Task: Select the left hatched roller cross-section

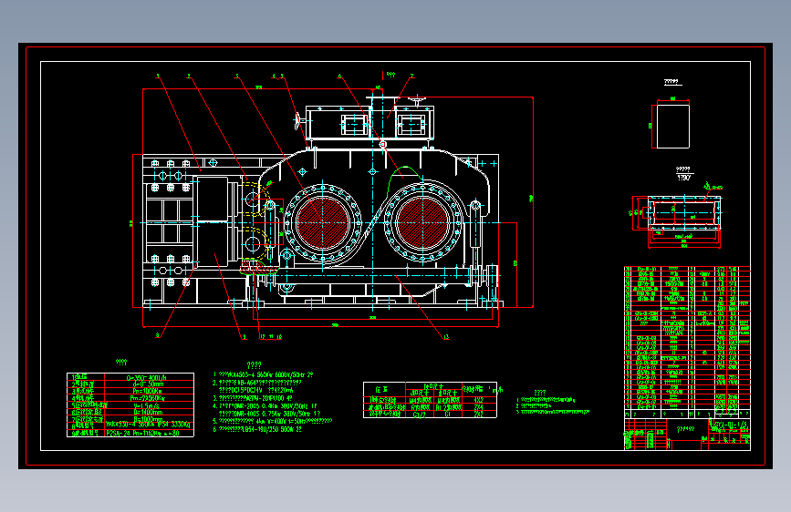Action: pos(323,222)
